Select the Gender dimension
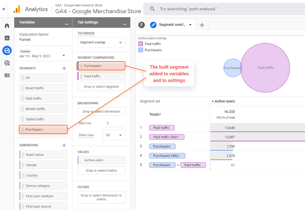The image size is (305, 210). pyautogui.click(x=43, y=165)
